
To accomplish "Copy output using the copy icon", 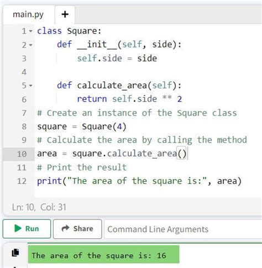I will 15,253.
